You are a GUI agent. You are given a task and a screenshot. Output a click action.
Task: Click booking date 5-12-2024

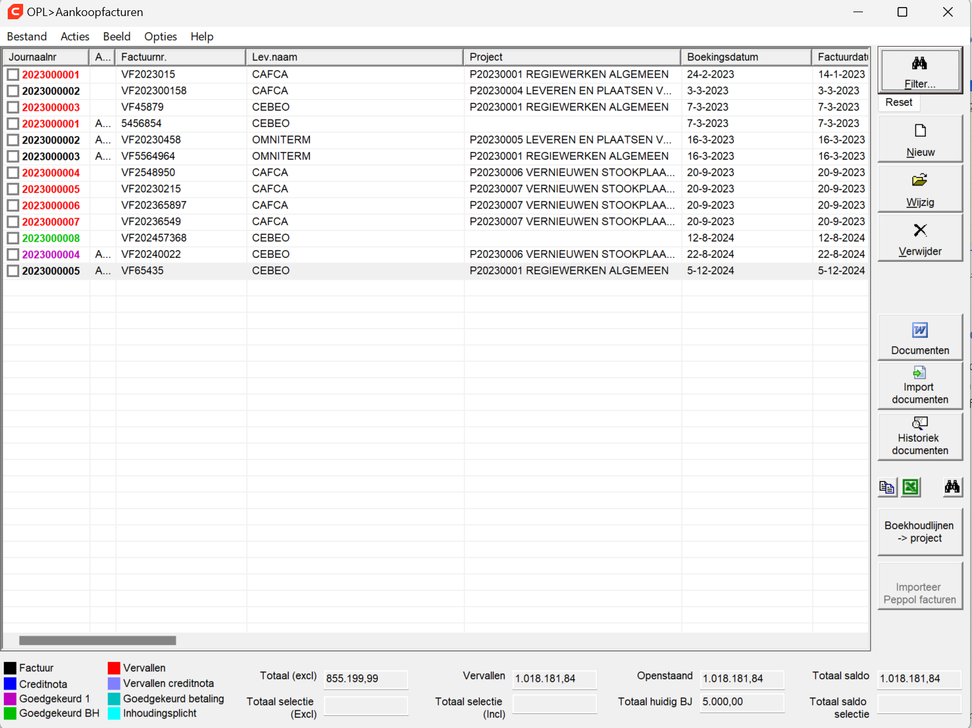[710, 271]
